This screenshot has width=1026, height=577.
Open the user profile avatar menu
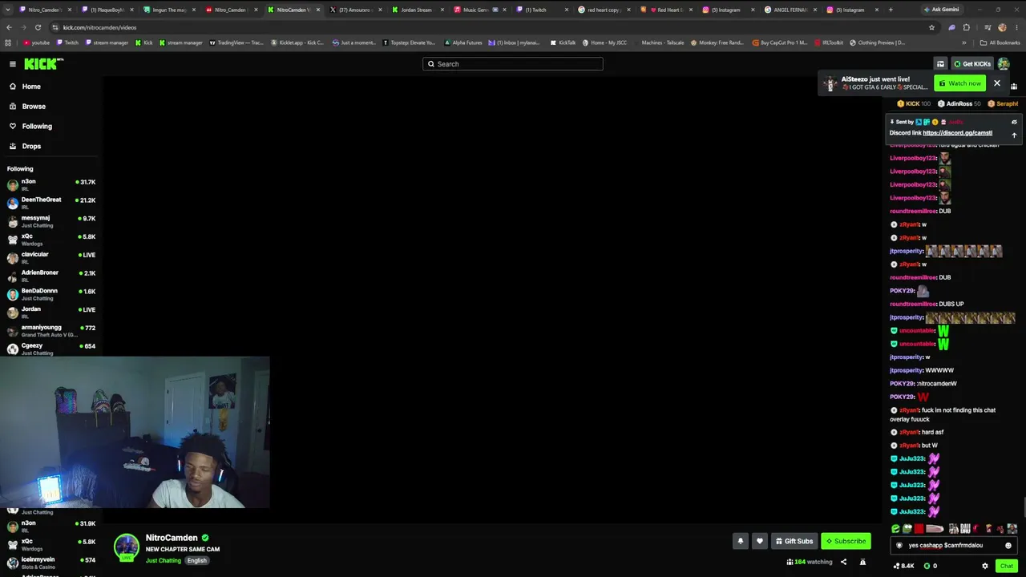(x=1004, y=64)
